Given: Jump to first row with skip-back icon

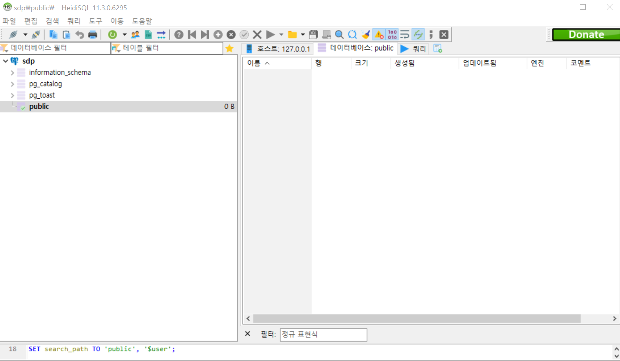Looking at the screenshot, I should coord(192,35).
